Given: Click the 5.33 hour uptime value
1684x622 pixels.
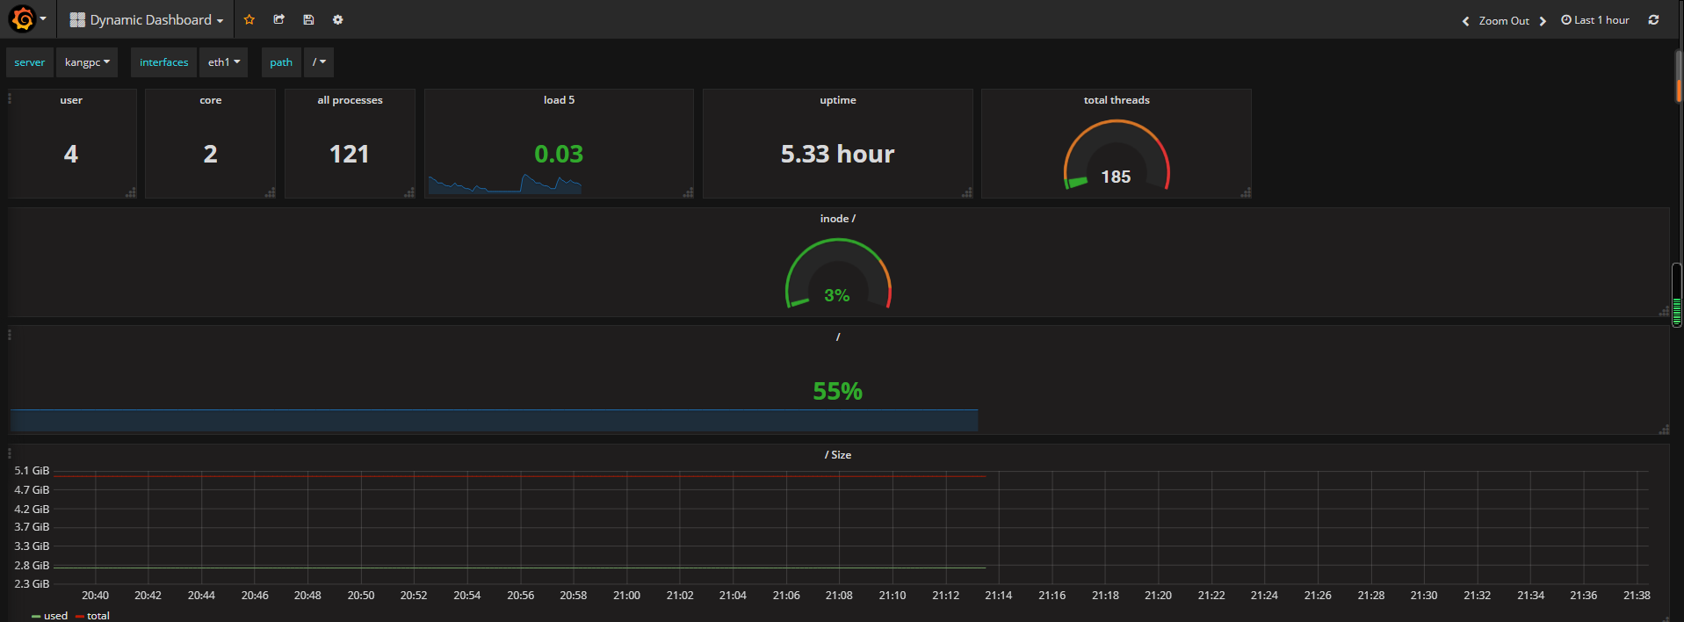Looking at the screenshot, I should (838, 155).
